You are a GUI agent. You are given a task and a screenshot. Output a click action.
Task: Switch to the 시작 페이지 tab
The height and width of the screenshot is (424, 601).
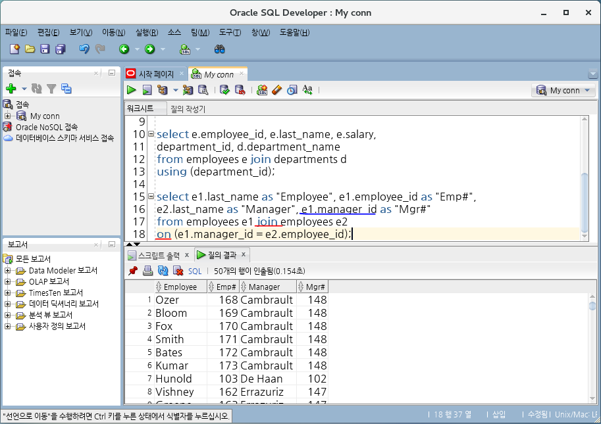click(155, 74)
